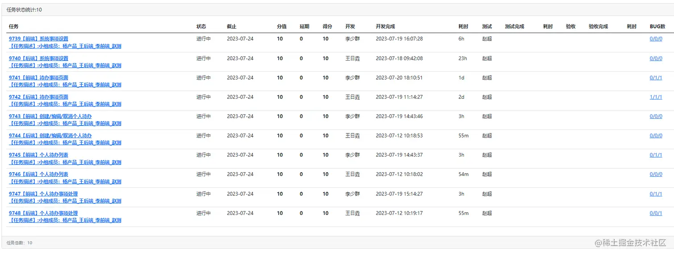Viewport: 674px width, 255px height.
Task: Click the 验收完成 column header
Action: click(599, 27)
